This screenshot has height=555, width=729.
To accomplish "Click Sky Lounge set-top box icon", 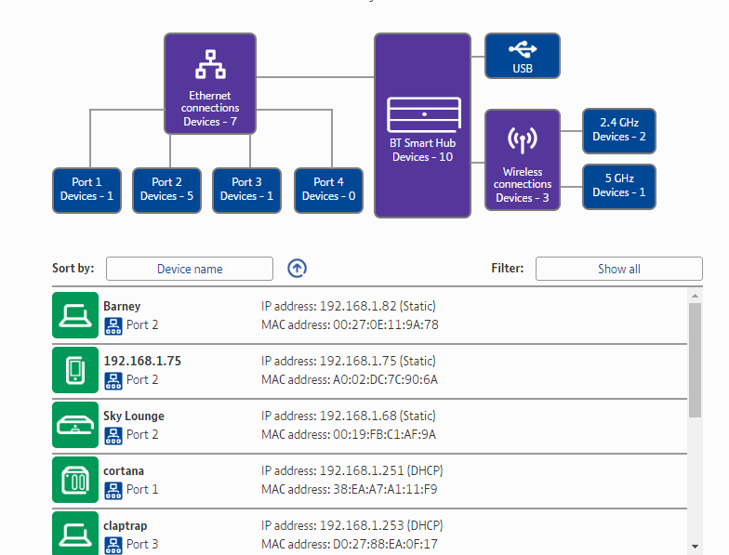I will (75, 425).
